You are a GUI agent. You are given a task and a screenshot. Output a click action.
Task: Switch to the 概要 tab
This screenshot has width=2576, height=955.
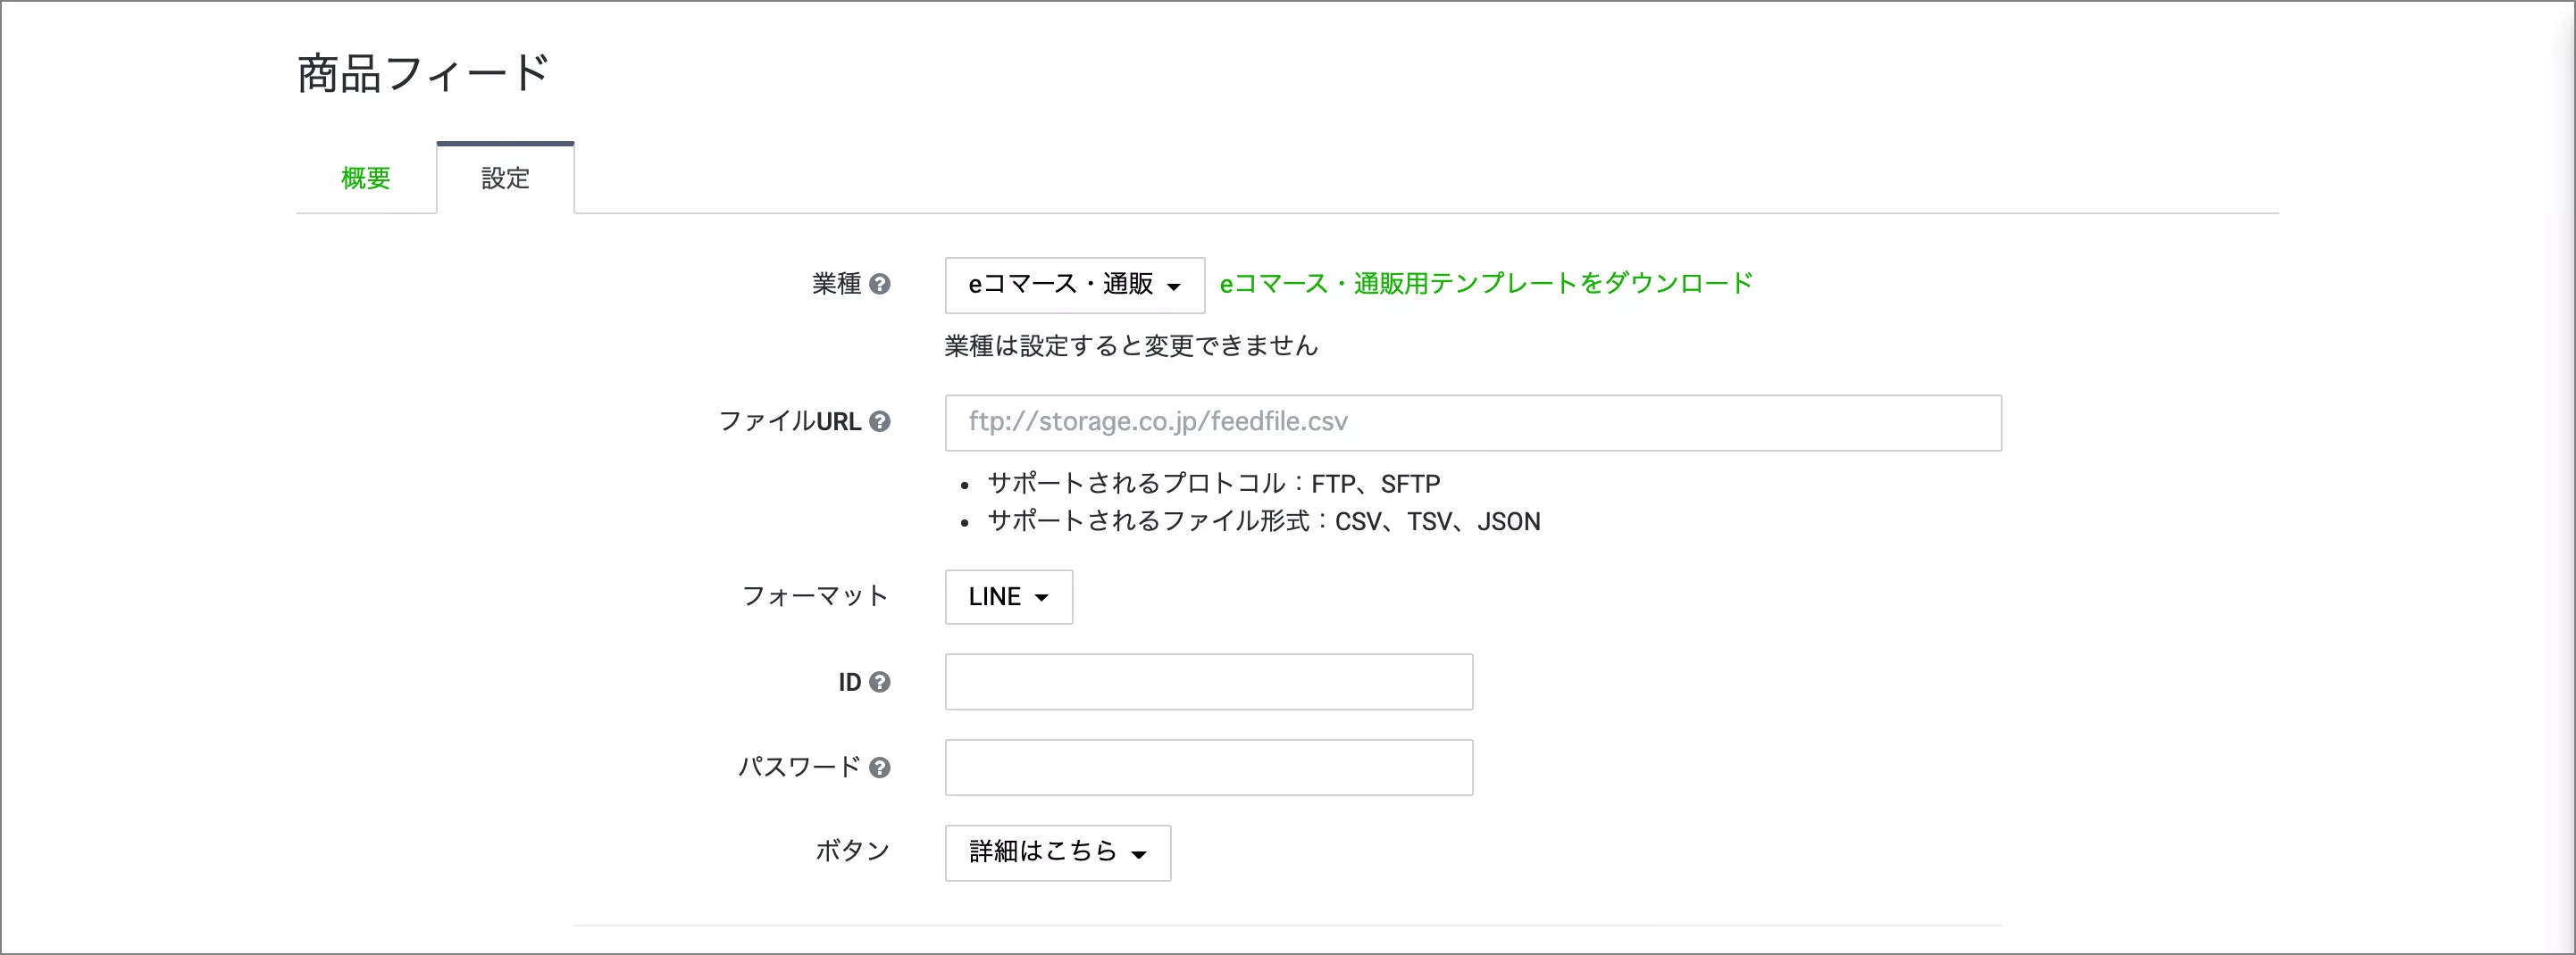[x=365, y=179]
